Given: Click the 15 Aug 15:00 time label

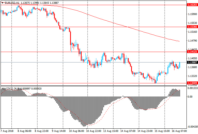Looking at the screenshot, I should 162,131.
